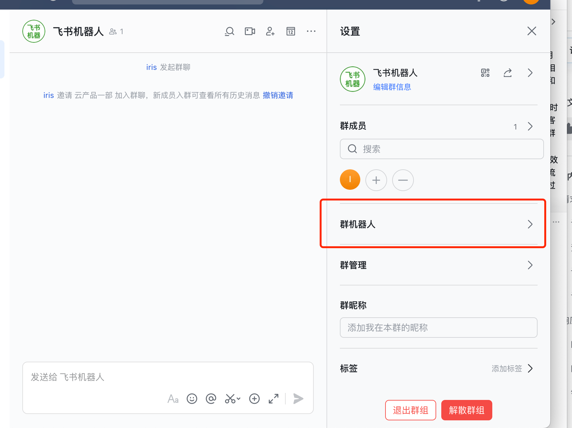This screenshot has width=572, height=428.
Task: Open the 群管理 group management entry
Action: tap(439, 265)
